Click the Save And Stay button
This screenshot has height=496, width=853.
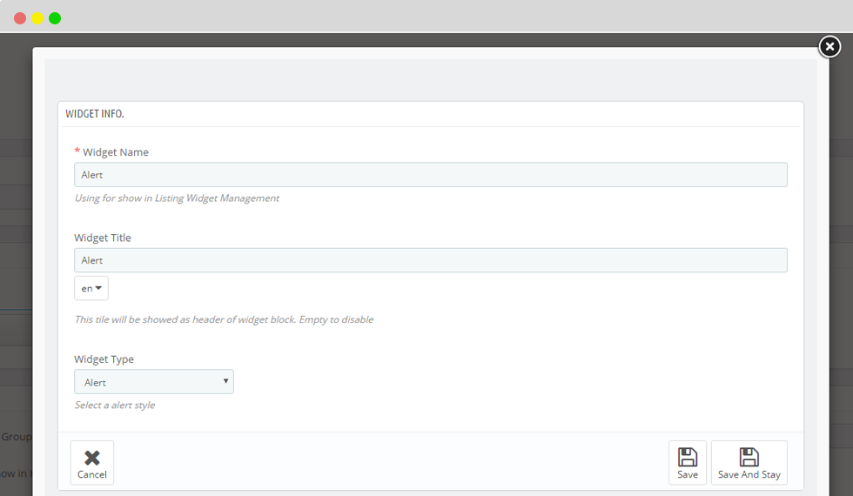[x=749, y=463]
